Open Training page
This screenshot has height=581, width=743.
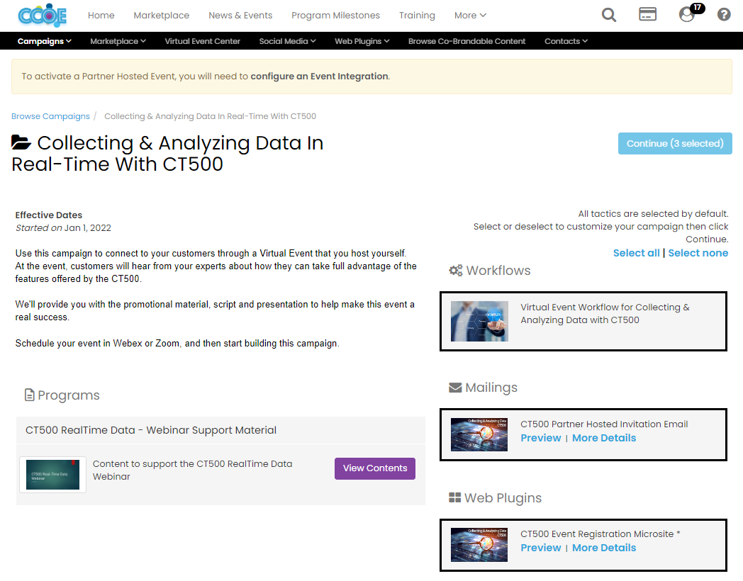coord(417,15)
